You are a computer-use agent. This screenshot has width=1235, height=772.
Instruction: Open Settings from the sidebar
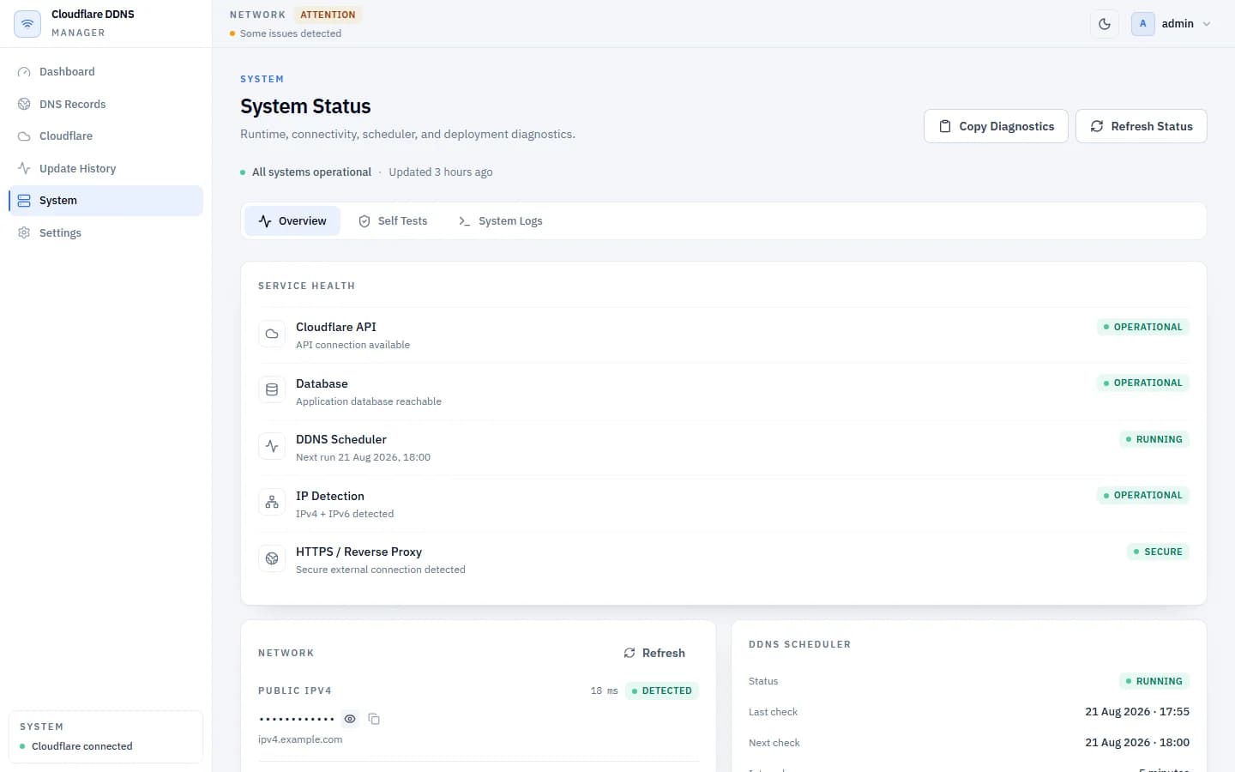pos(105,232)
